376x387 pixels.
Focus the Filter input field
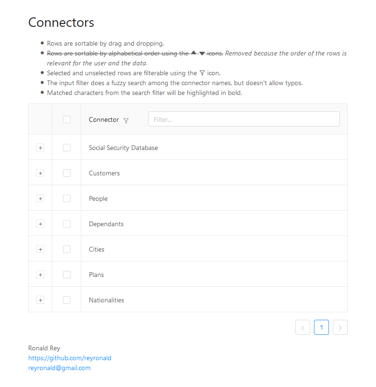coord(243,119)
